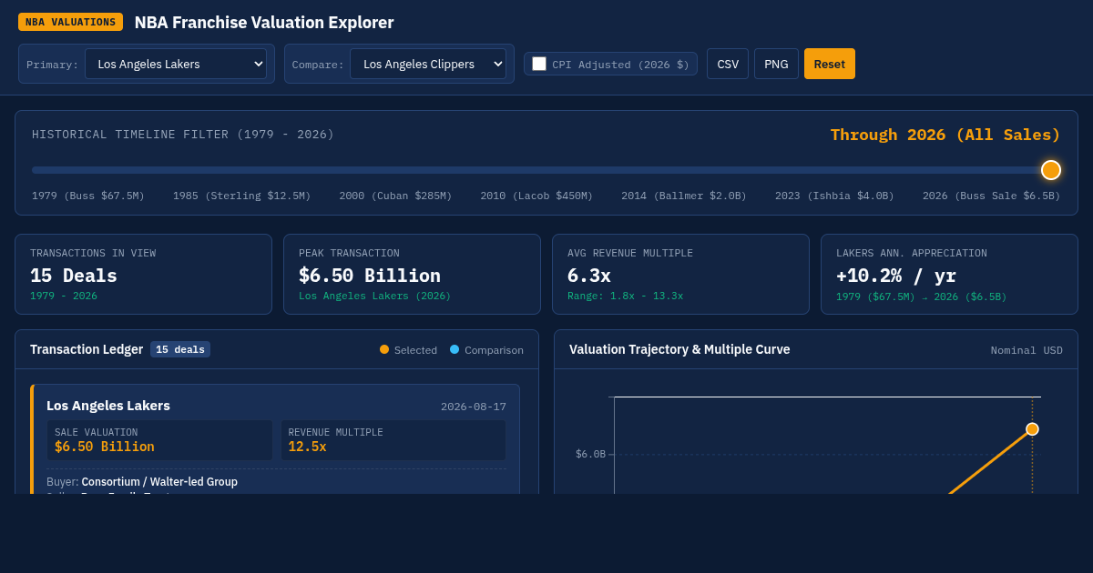Click the 2014 Ballmer timeline label
The height and width of the screenshot is (573, 1093).
[684, 196]
